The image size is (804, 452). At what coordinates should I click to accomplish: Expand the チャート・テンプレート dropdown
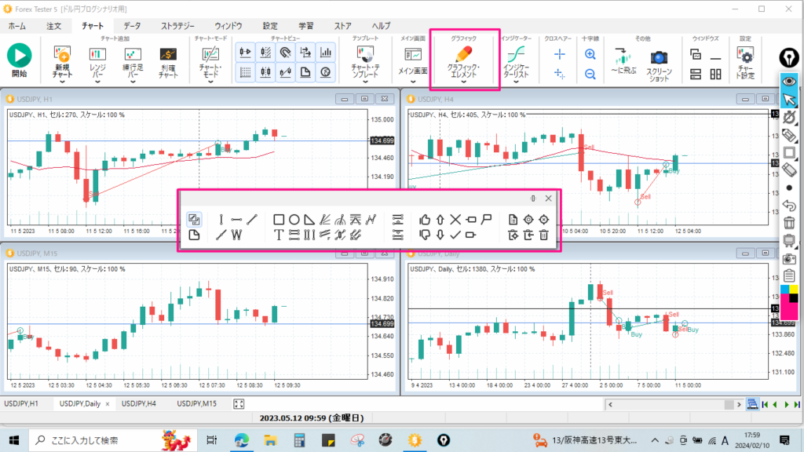coord(365,82)
